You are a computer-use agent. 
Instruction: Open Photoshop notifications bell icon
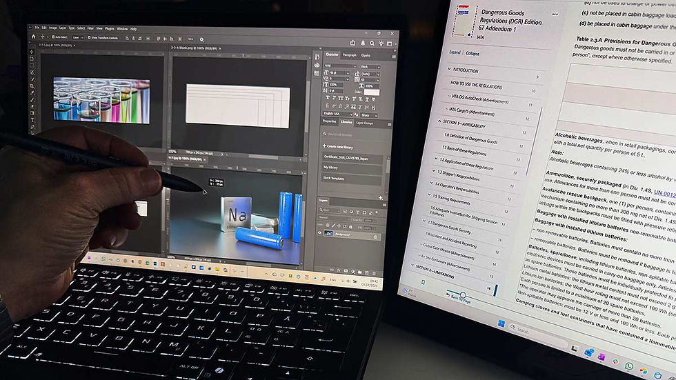tap(363, 43)
